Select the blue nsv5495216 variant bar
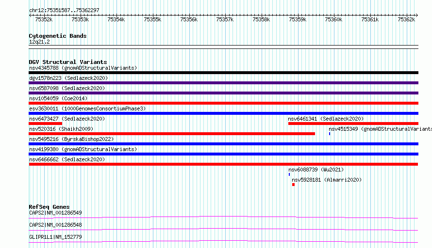Viewport: 432px width, 248px height. coord(223,144)
